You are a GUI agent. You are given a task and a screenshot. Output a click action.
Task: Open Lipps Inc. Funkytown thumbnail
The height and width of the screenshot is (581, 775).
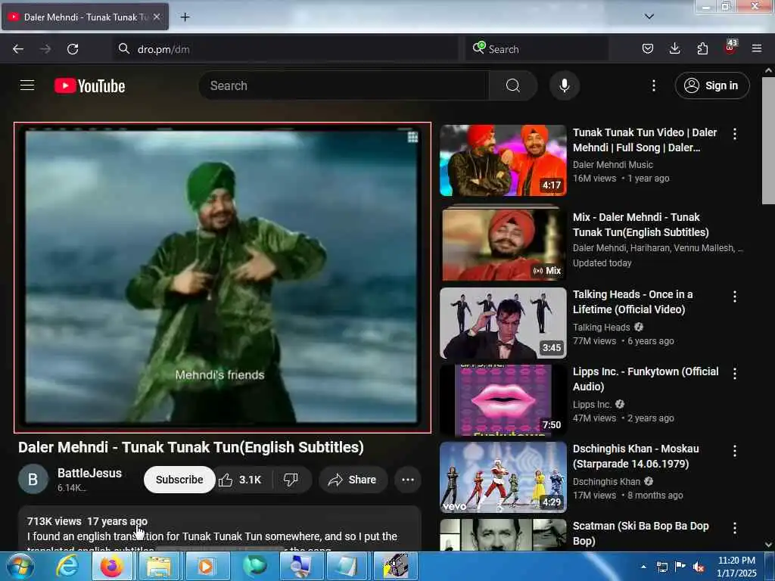[x=503, y=400]
